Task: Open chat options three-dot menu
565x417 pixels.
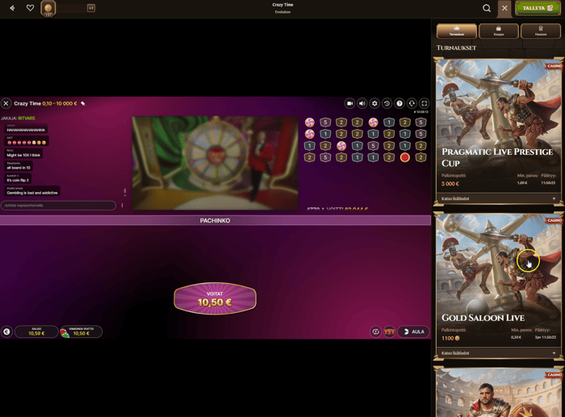Action: (x=123, y=205)
